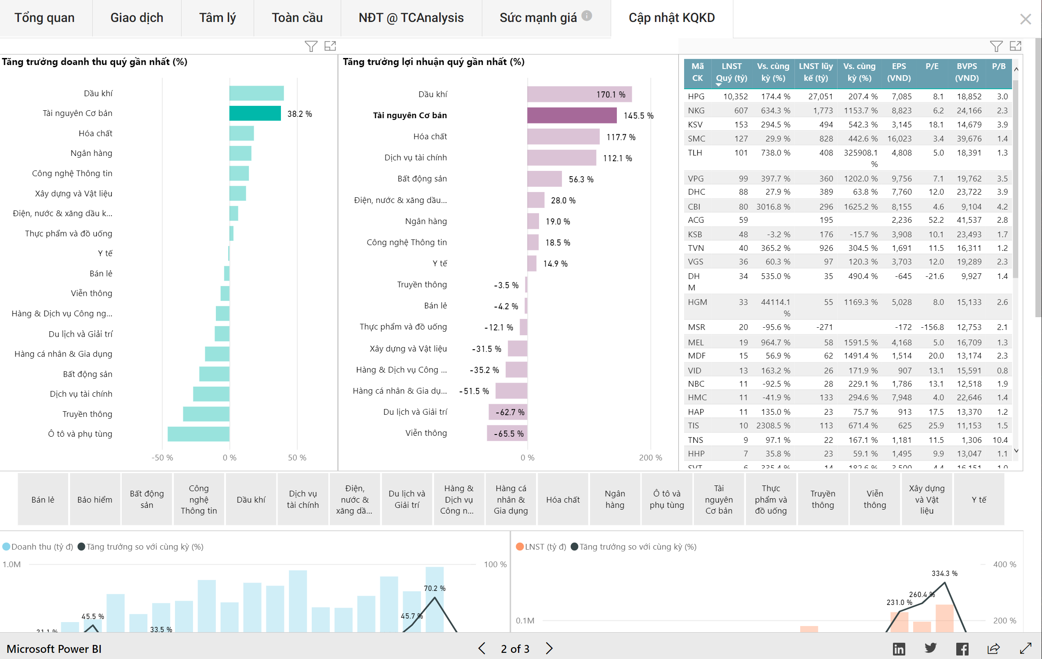1042x659 pixels.
Task: Toggle revenue chart growth legend marker
Action: 81,547
